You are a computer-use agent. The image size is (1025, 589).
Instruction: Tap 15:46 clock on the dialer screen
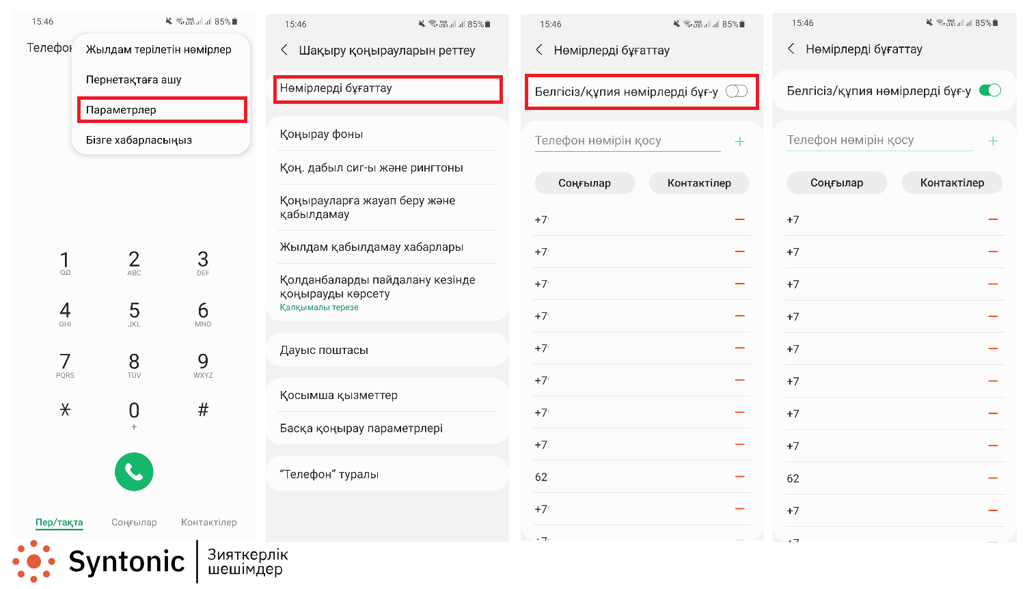tap(42, 22)
